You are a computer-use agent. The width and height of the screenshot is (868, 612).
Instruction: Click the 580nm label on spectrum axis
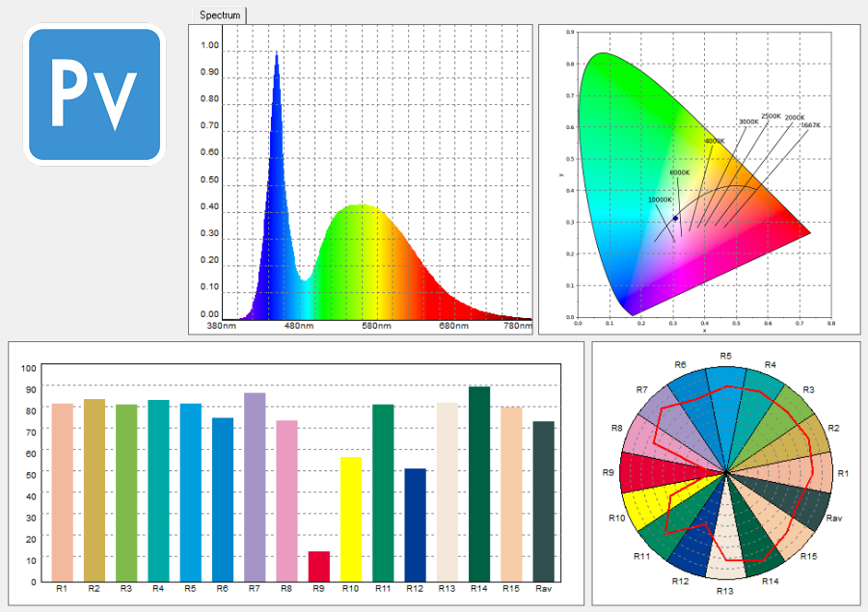(375, 327)
